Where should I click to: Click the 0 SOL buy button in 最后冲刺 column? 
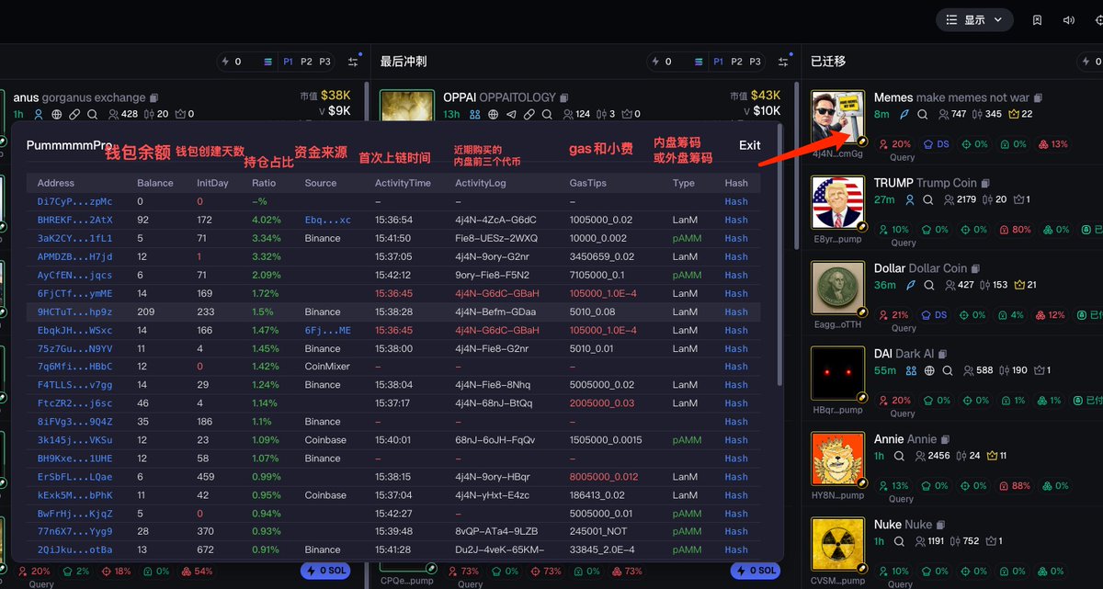(756, 571)
